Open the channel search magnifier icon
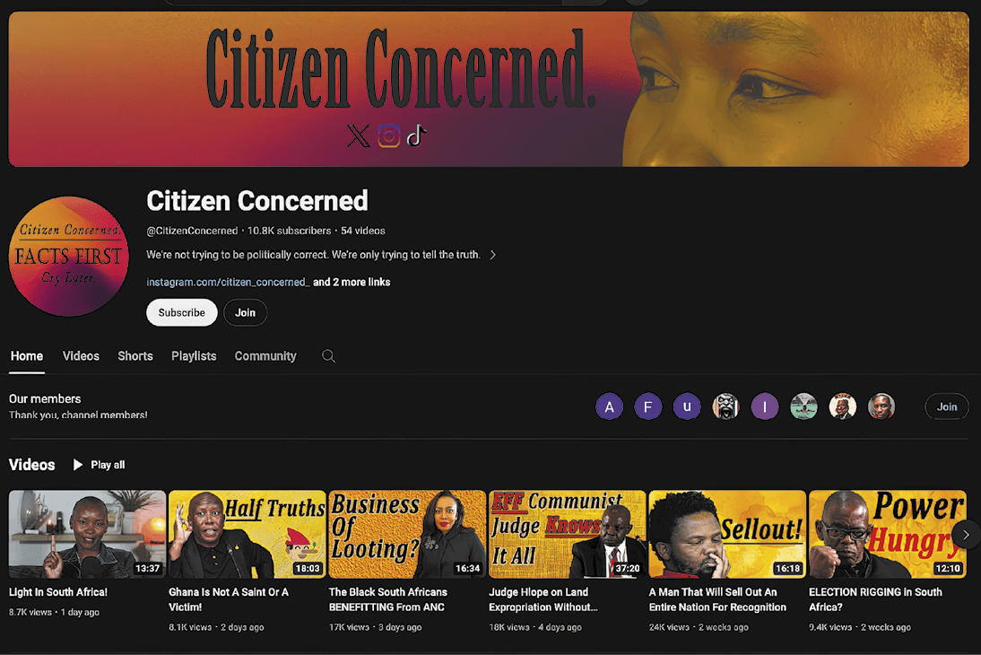The width and height of the screenshot is (981, 655). point(328,356)
